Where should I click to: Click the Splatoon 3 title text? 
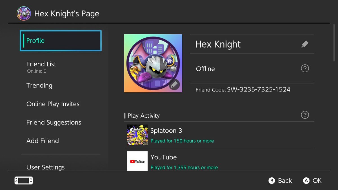166,131
